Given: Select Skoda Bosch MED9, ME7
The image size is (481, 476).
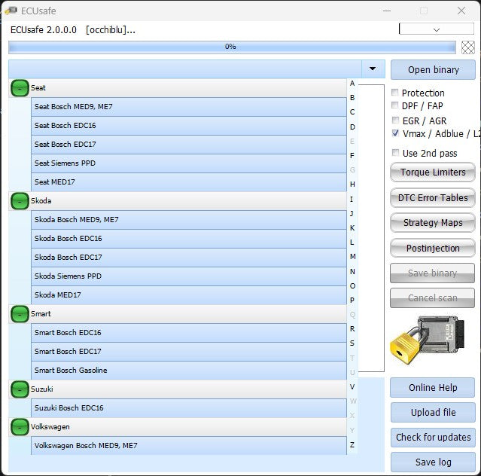Looking at the screenshot, I should tap(189, 220).
